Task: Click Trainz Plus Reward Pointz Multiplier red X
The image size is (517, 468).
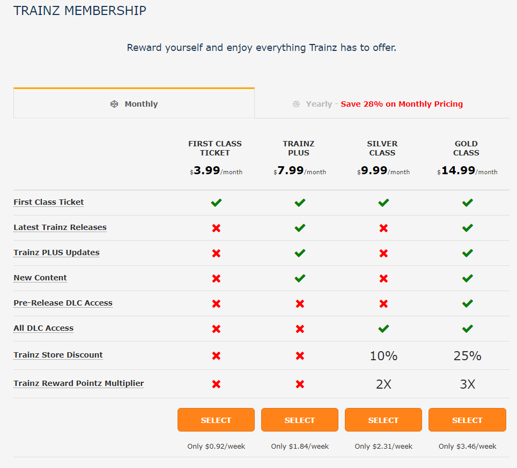Action: click(300, 384)
